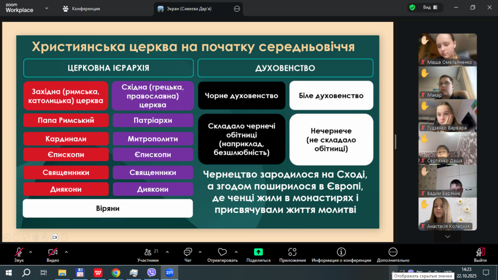Click the Выйти leave meeting button
The image size is (498, 280).
480,254
